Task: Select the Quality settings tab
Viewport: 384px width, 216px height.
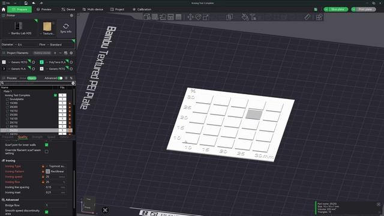Action: (x=23, y=137)
